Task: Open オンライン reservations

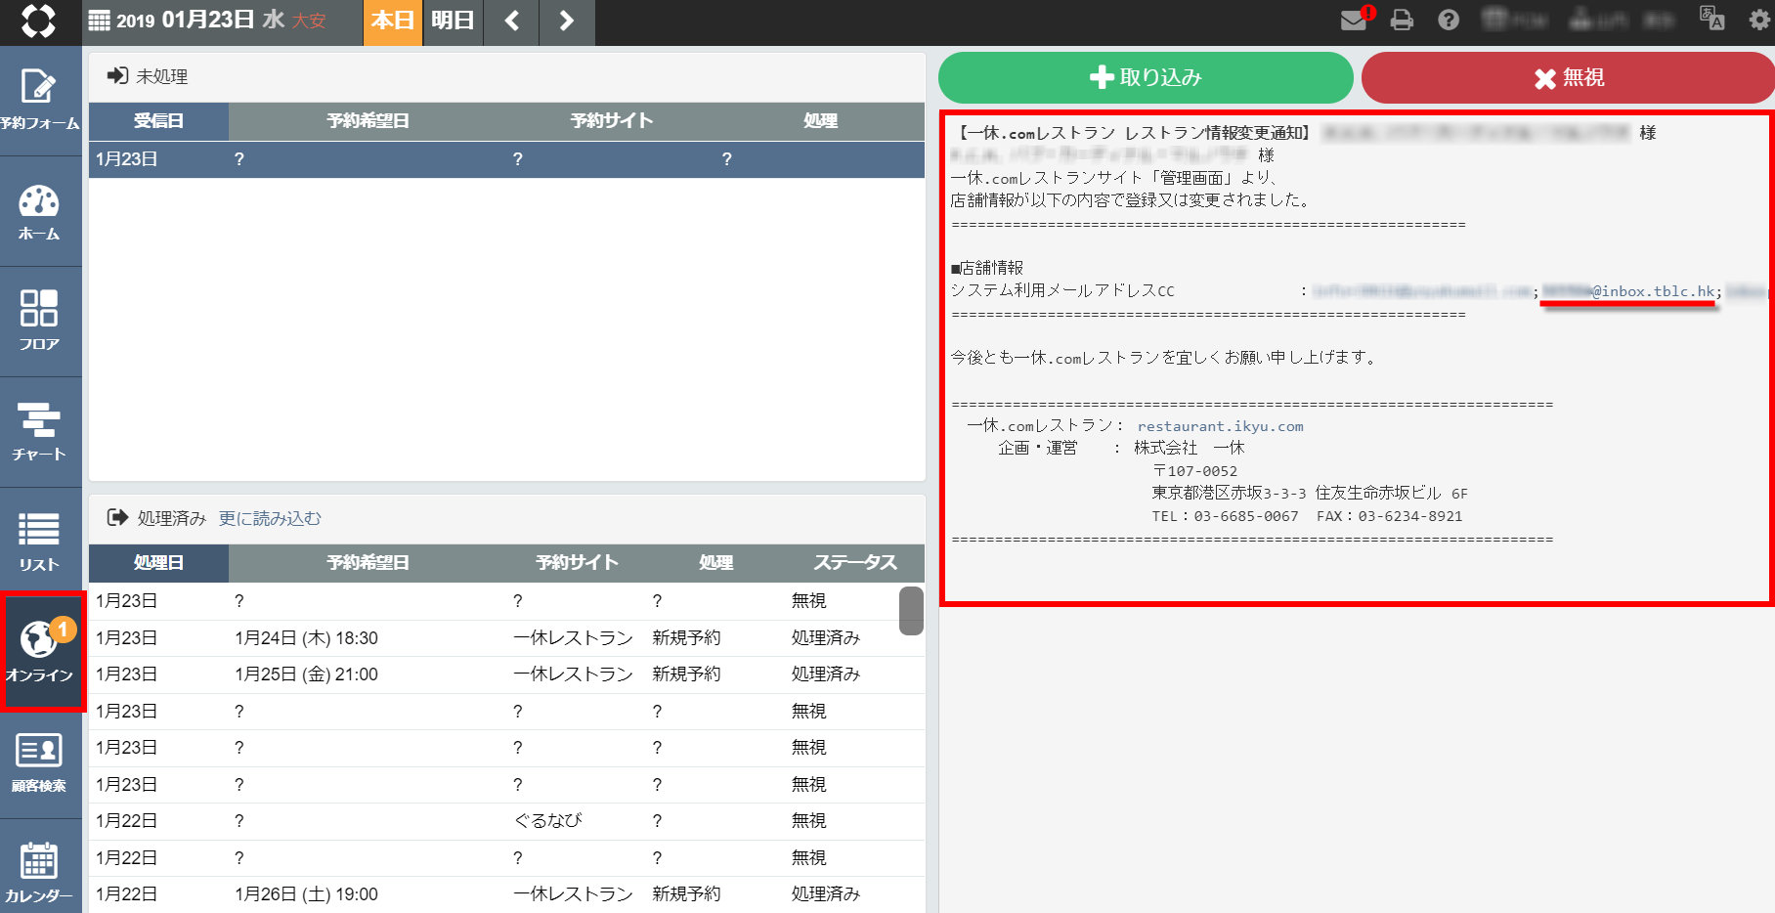Action: 41,652
